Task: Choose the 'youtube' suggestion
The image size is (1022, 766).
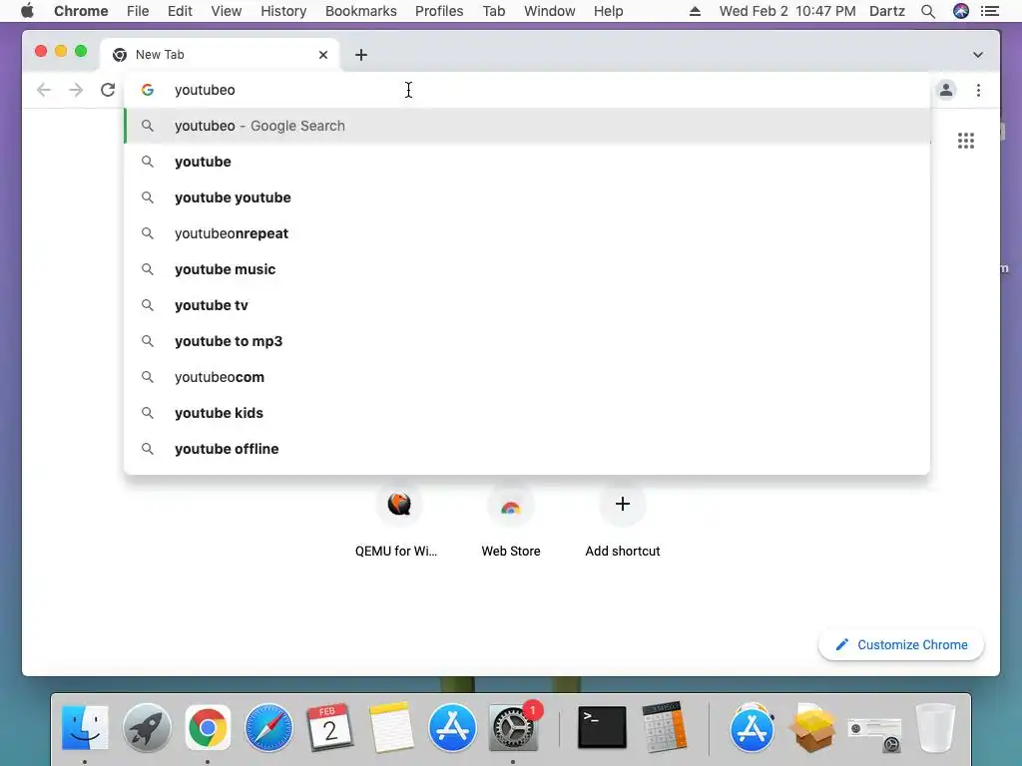Action: click(x=527, y=162)
